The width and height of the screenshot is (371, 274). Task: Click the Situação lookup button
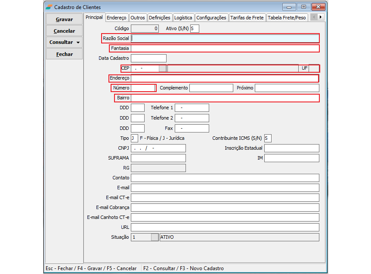[155, 237]
